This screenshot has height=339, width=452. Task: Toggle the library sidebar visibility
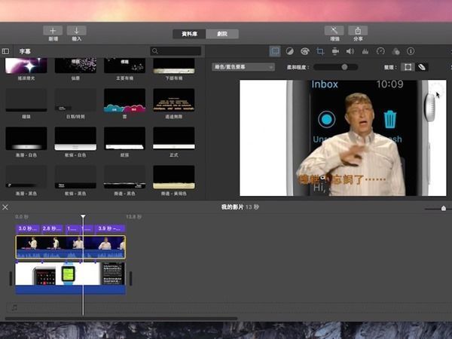(6, 51)
